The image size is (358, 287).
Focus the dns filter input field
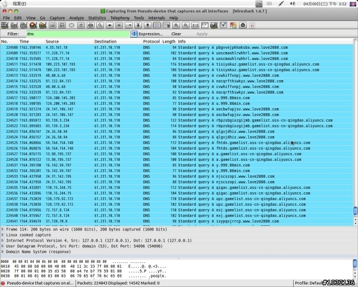78,34
